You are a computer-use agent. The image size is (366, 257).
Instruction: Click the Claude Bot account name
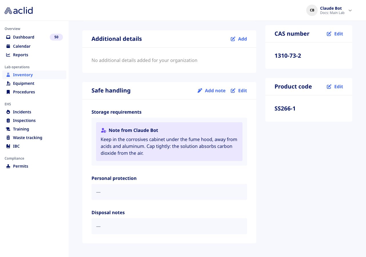click(331, 8)
